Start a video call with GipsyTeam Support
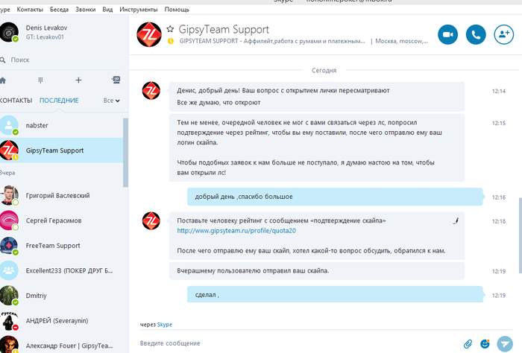 point(447,34)
